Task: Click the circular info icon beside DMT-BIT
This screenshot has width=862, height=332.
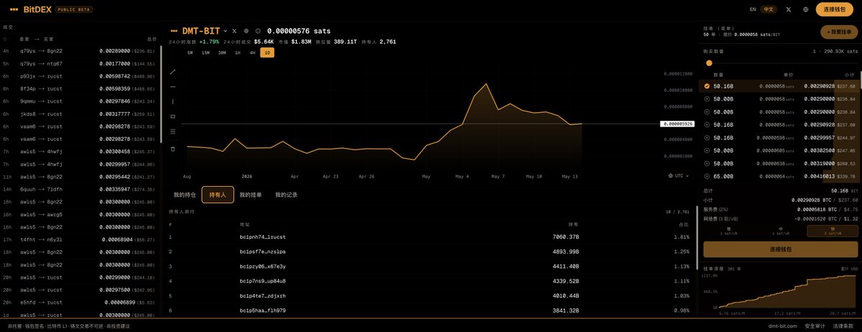Action: pyautogui.click(x=258, y=32)
